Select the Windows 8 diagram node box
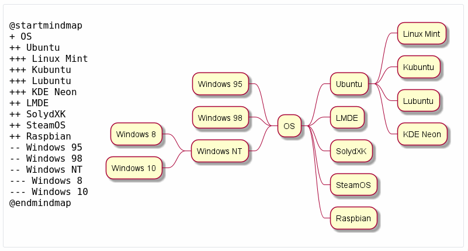This screenshot has width=468, height=251. [x=136, y=134]
